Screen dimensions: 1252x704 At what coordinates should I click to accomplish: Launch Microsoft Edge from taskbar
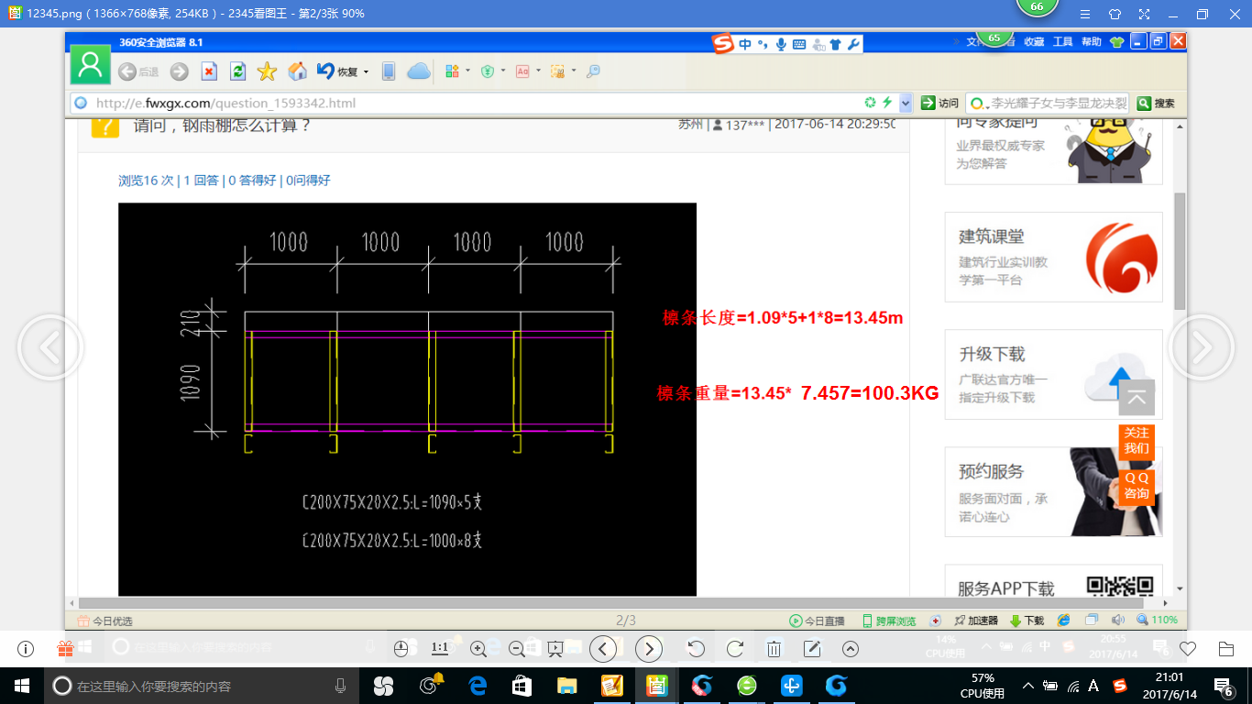(x=477, y=686)
